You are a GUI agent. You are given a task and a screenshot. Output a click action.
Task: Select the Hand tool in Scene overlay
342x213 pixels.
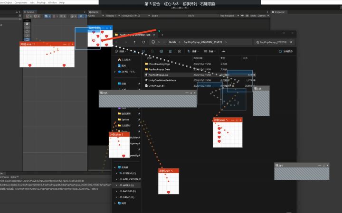pyautogui.click(x=27, y=24)
